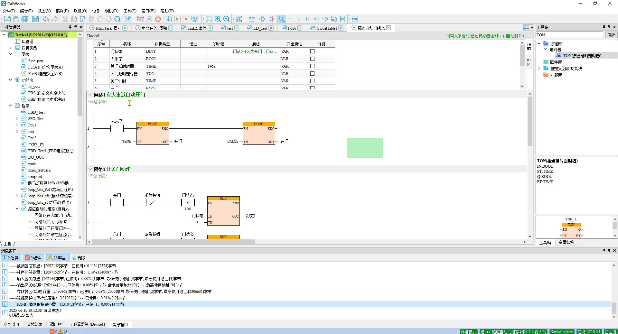The image size is (618, 334).
Task: Click the chart oscilloscope icon in toolbar
Action: coord(239,19)
